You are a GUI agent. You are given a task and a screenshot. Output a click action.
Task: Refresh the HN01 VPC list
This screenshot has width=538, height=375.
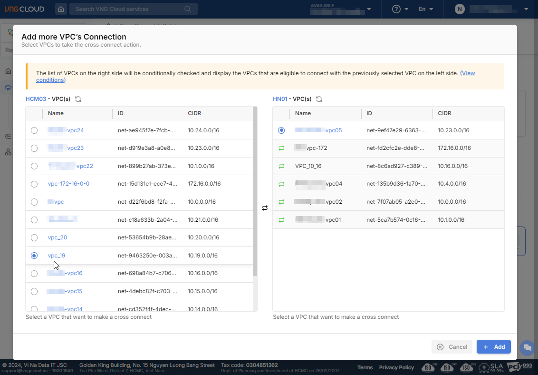coord(319,99)
